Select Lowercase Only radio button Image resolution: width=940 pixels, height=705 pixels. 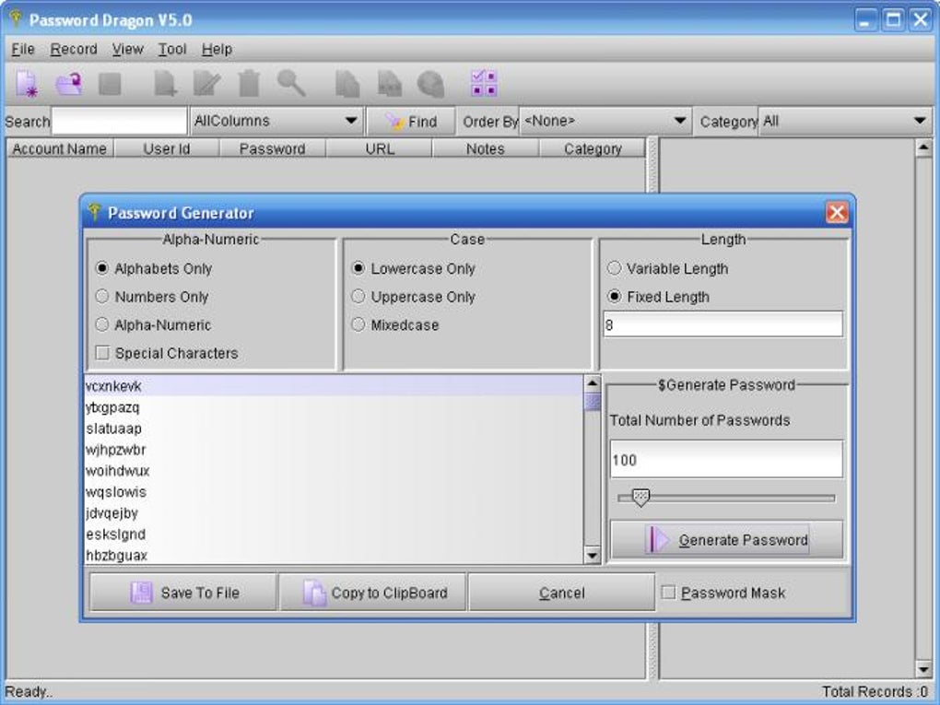(x=358, y=268)
